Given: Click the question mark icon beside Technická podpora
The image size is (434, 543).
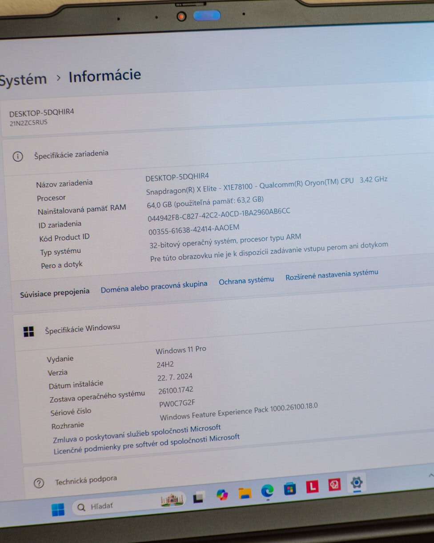Looking at the screenshot, I should (x=39, y=483).
